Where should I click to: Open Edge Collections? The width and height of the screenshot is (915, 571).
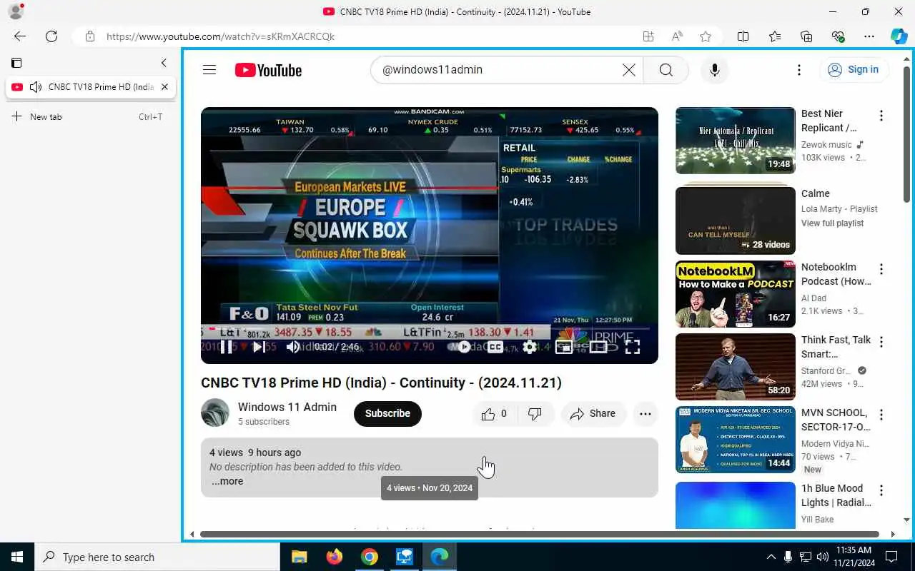(806, 36)
